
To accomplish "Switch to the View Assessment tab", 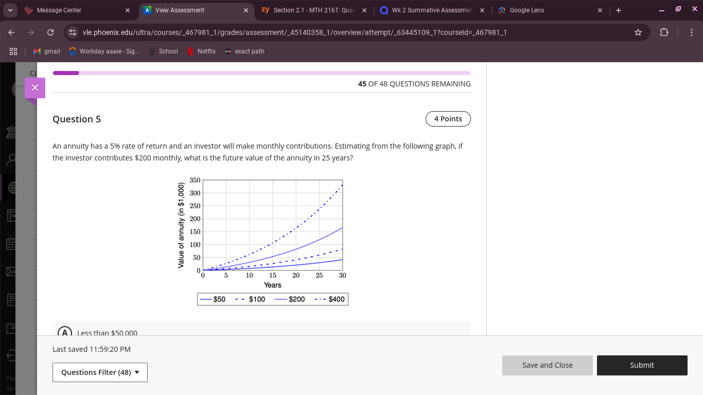I will pos(196,10).
